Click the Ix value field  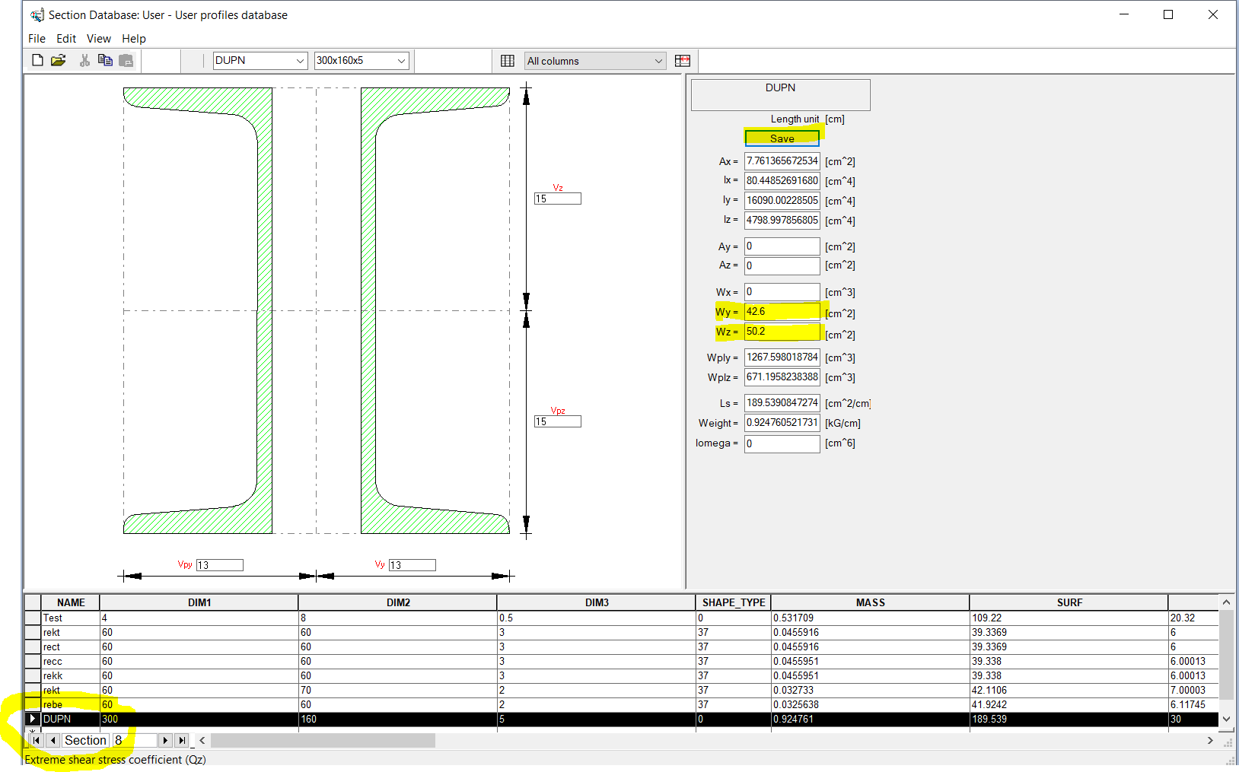pyautogui.click(x=782, y=181)
